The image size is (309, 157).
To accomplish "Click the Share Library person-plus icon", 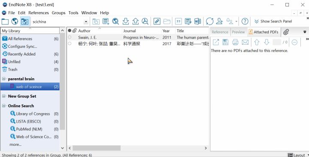I will coord(219,22).
